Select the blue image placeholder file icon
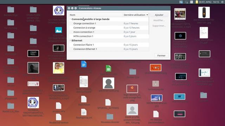 point(59,30)
